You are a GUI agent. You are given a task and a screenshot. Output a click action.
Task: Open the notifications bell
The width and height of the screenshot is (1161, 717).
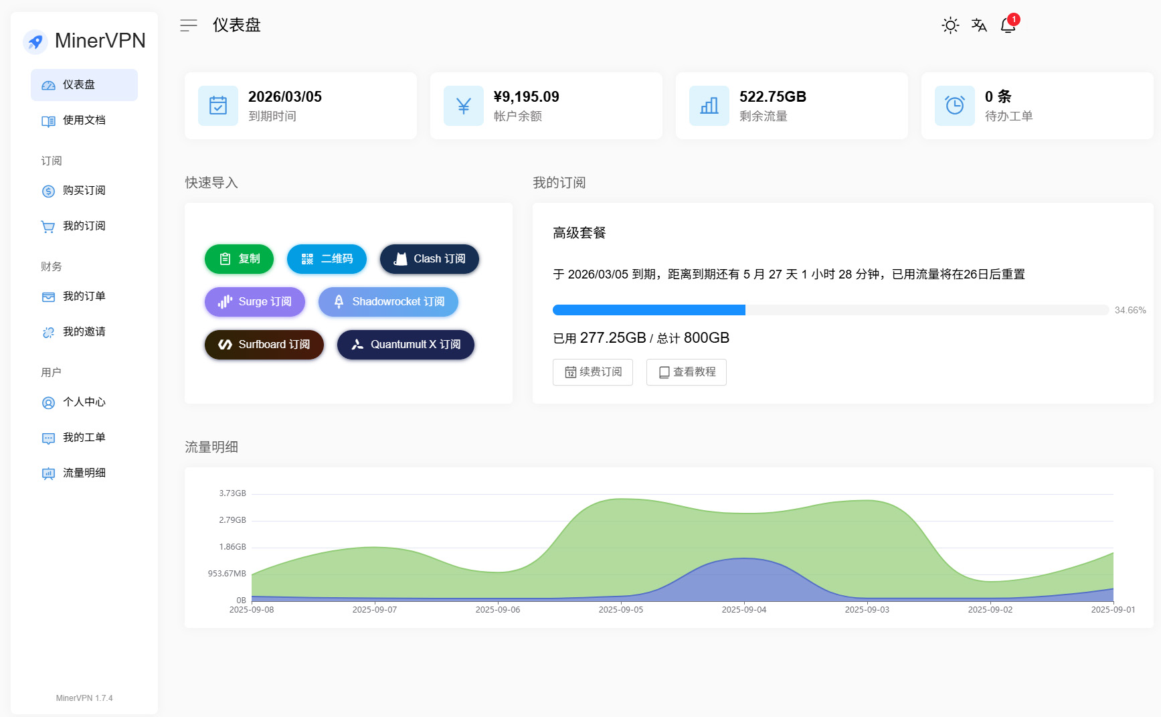tap(1008, 25)
